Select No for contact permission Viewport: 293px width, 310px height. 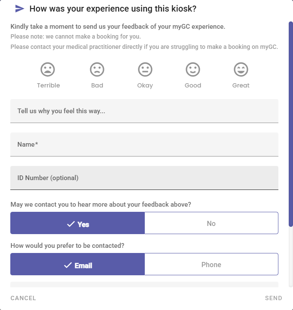point(211,223)
